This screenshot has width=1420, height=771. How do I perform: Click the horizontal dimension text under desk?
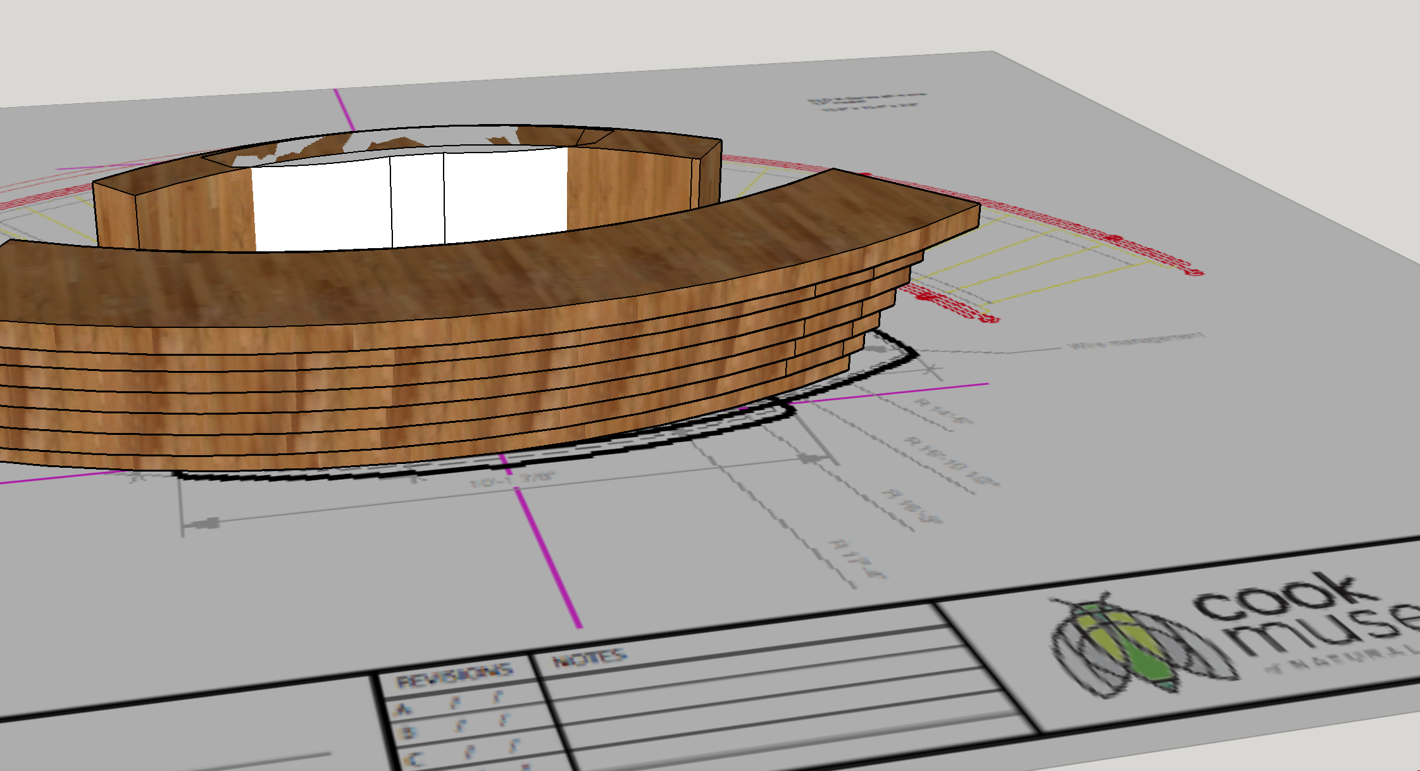click(x=513, y=479)
